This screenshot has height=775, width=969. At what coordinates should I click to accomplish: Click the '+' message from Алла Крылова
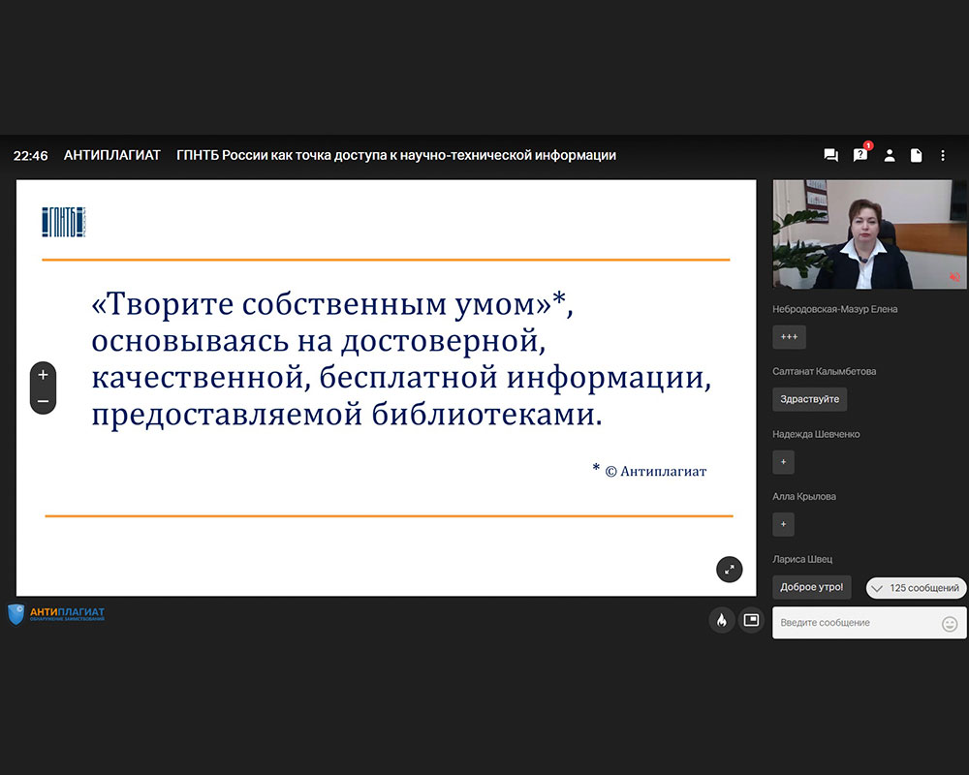point(784,524)
